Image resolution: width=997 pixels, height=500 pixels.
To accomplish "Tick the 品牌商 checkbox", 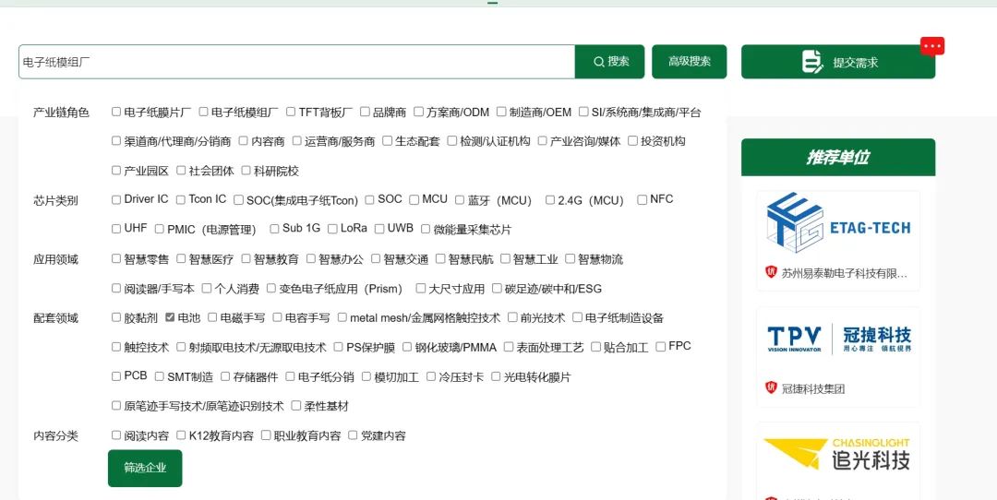I will click(365, 112).
